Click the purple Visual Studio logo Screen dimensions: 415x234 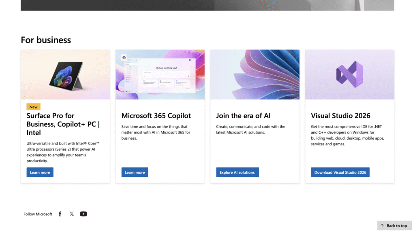click(349, 74)
